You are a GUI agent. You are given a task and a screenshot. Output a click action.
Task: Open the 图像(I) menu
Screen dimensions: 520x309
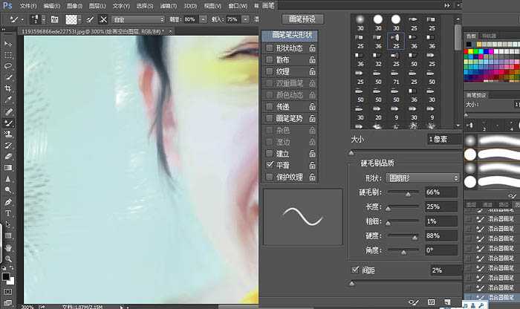point(74,6)
